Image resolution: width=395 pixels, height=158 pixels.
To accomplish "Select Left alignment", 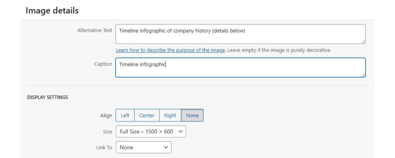I will click(x=125, y=115).
